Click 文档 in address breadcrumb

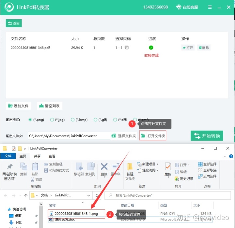(44, 195)
